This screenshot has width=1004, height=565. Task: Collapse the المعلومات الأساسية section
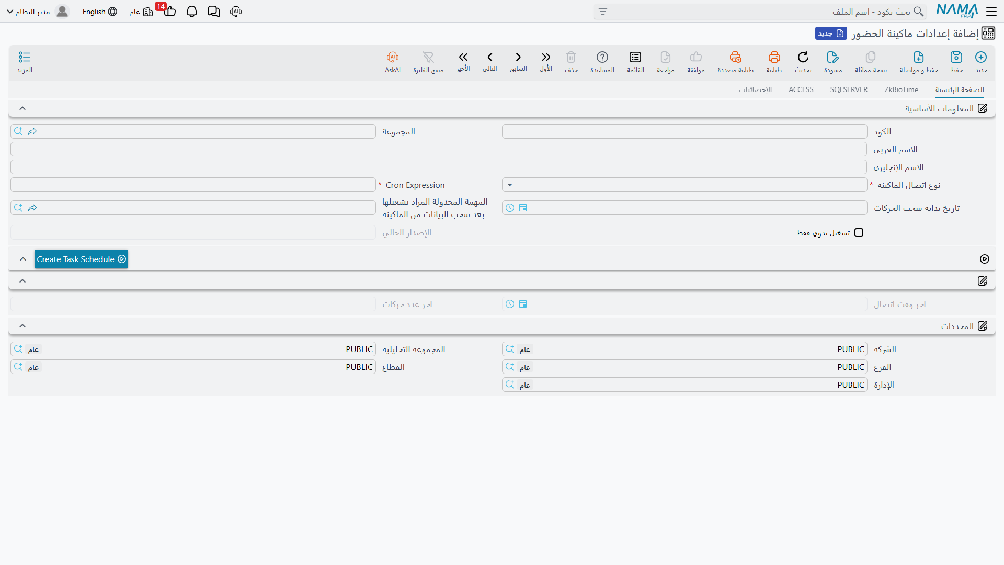22,108
